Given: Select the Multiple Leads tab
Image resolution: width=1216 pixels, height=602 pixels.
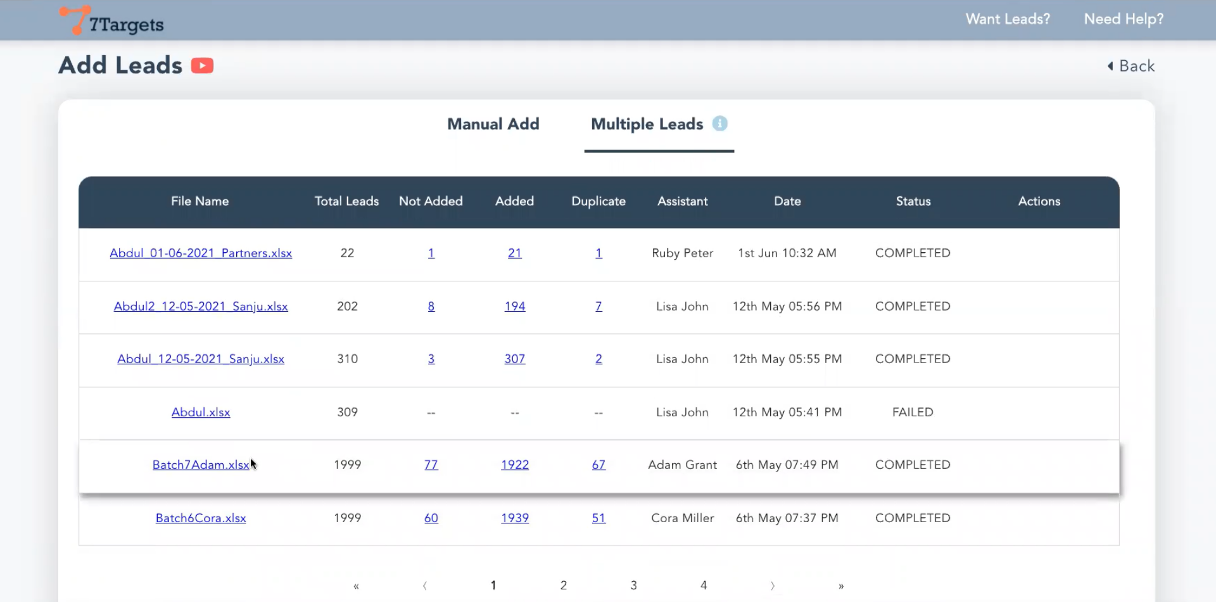Looking at the screenshot, I should (647, 124).
